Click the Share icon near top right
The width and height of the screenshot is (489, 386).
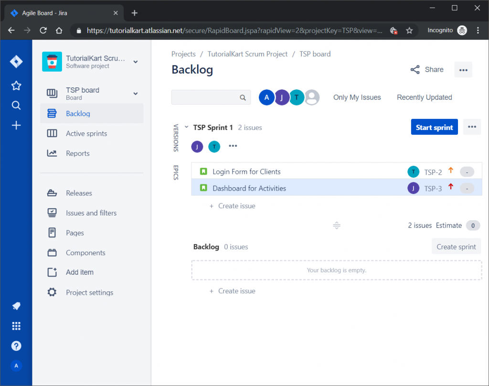coord(415,69)
